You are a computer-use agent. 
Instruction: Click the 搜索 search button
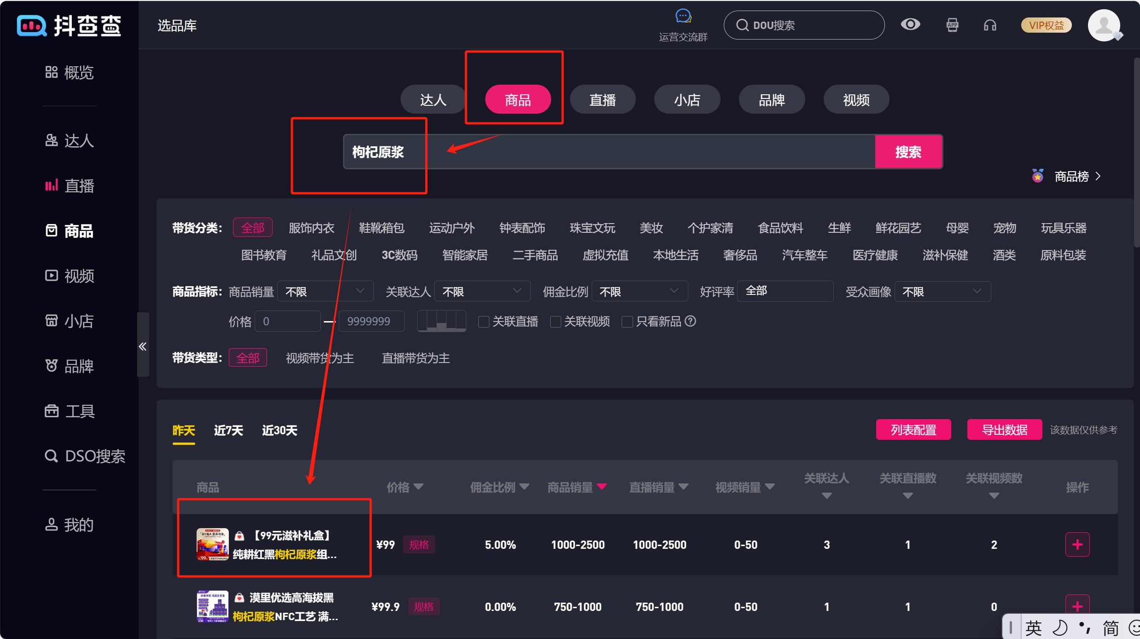pyautogui.click(x=908, y=151)
